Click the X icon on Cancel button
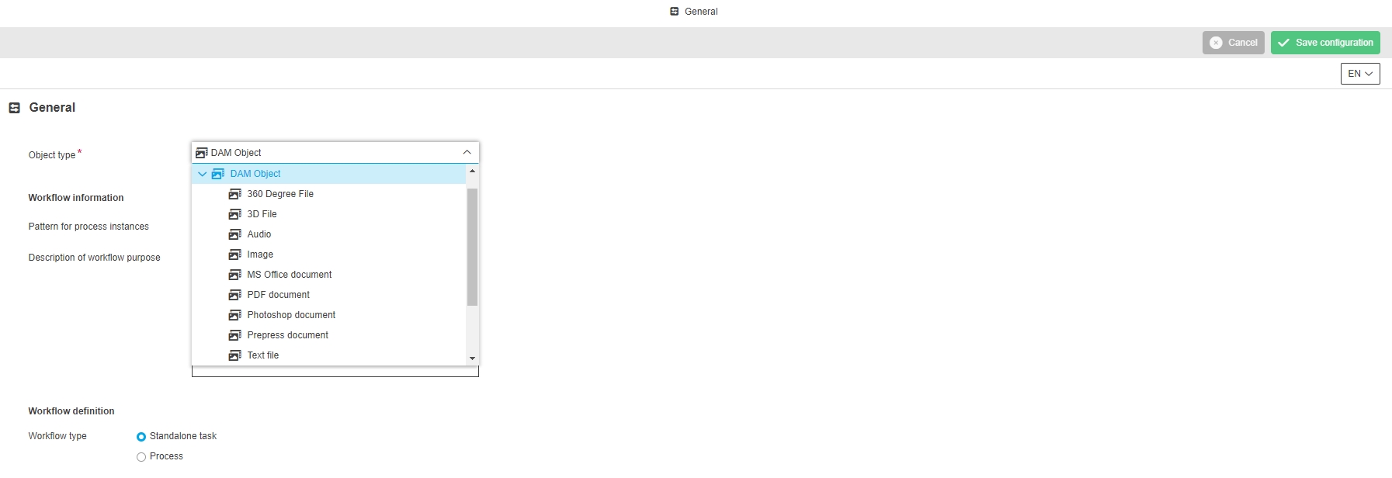The image size is (1392, 478). 1216,43
